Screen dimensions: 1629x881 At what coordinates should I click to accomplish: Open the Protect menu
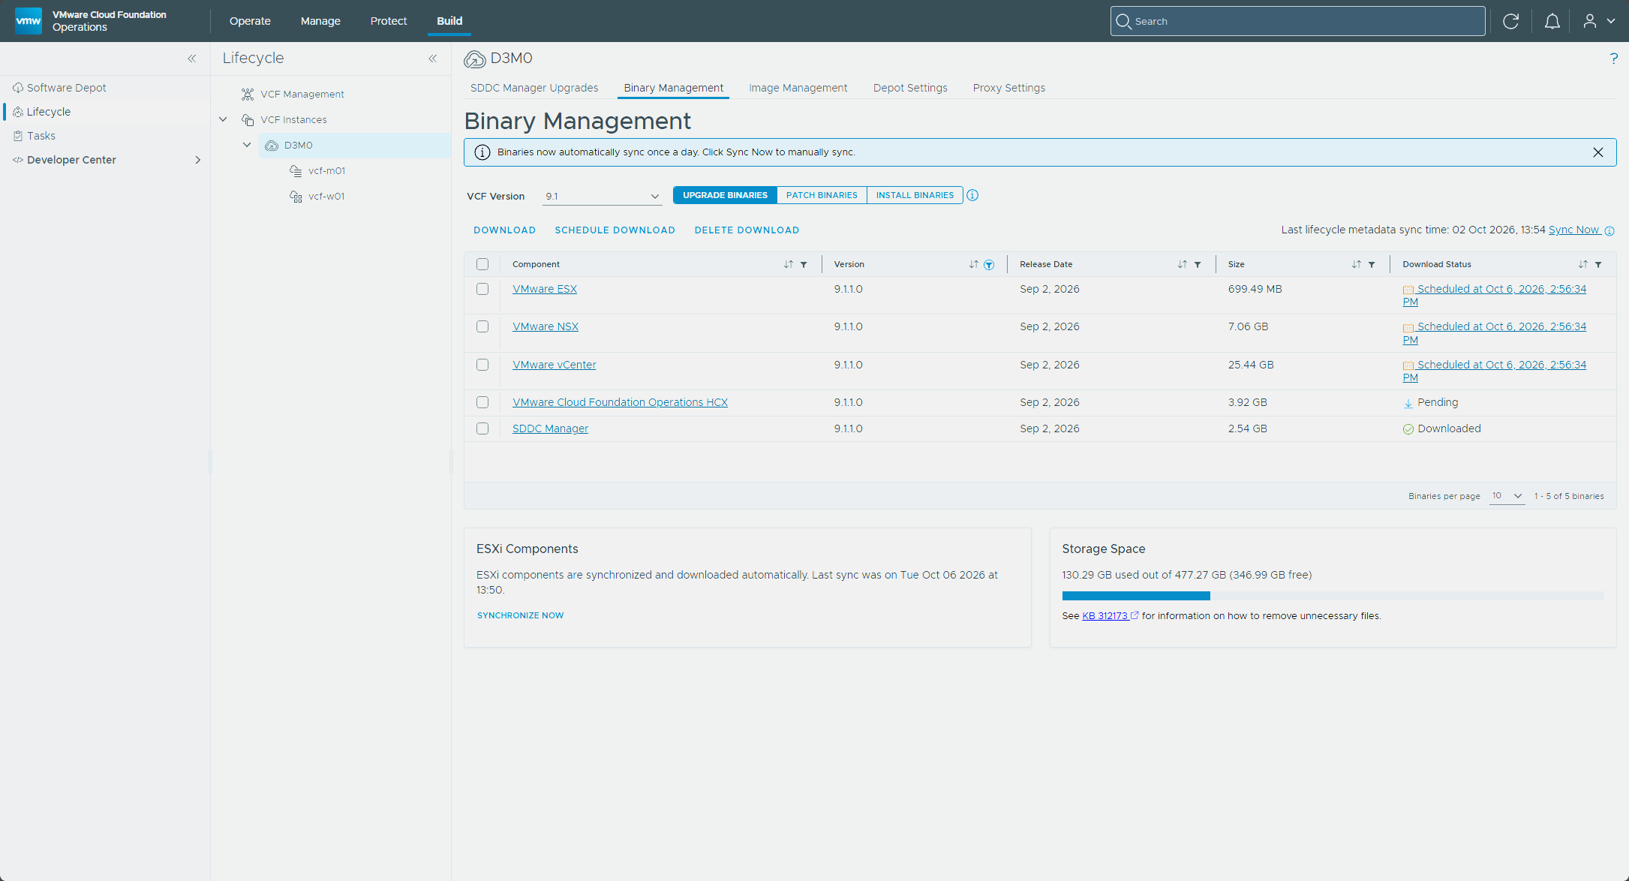pos(389,21)
